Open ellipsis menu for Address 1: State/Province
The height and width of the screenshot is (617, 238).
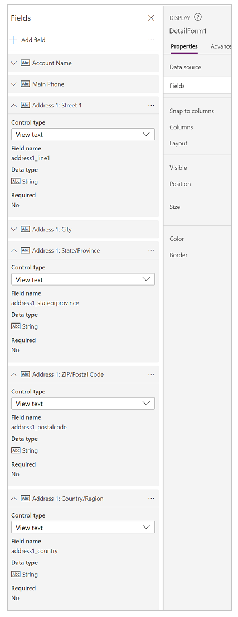(151, 250)
